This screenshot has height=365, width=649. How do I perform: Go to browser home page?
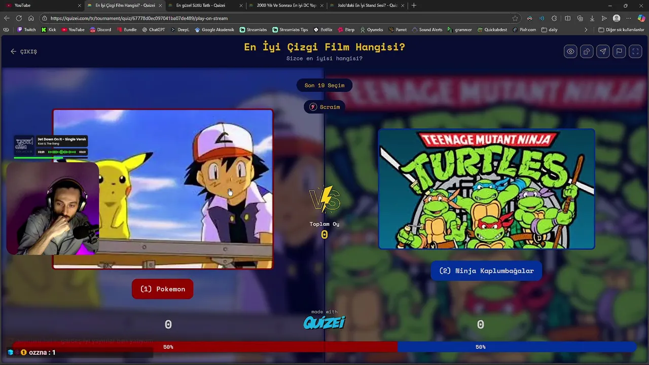31,18
